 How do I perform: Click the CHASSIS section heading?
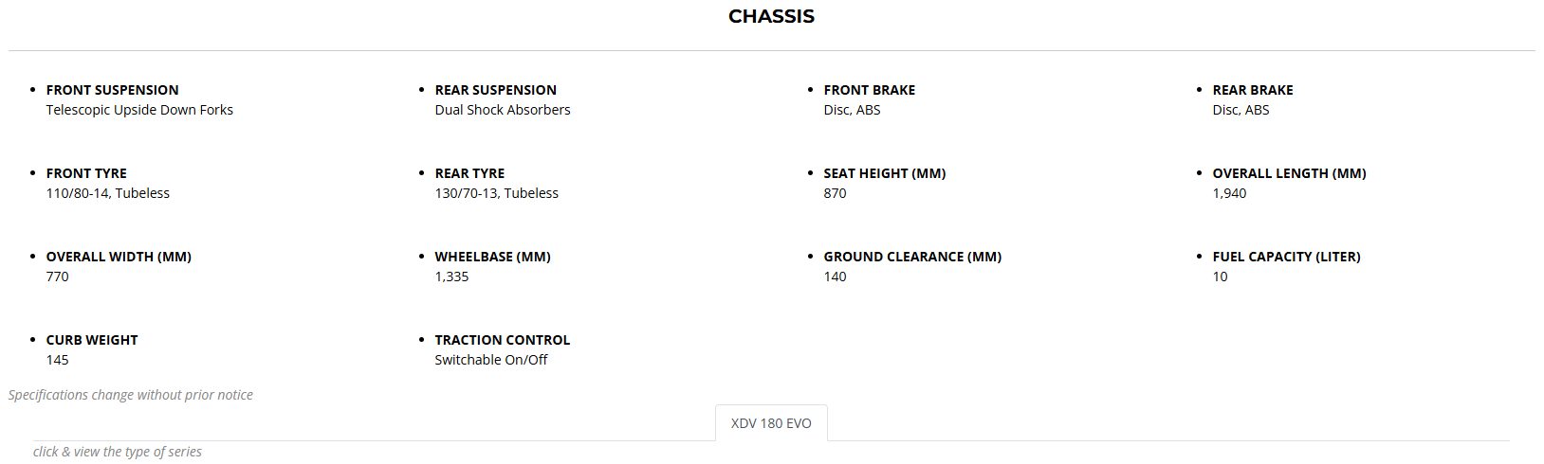click(x=771, y=16)
